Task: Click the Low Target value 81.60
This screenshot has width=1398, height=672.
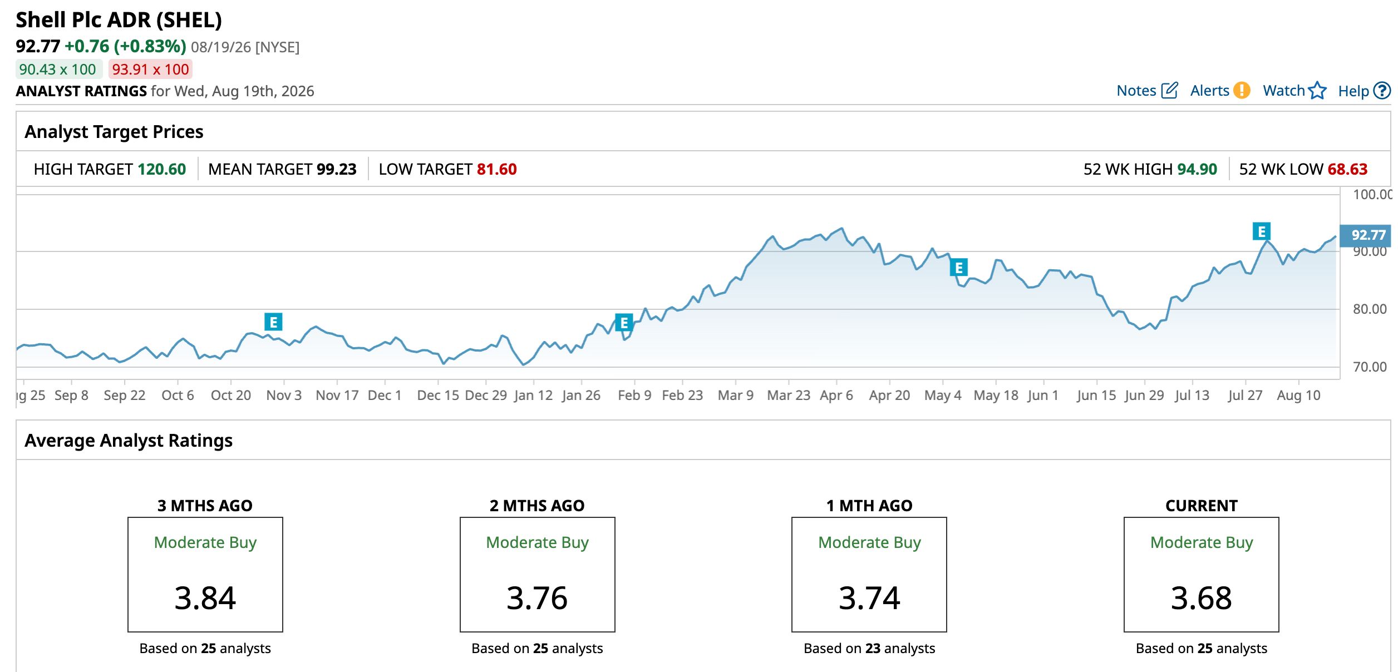Action: 497,169
